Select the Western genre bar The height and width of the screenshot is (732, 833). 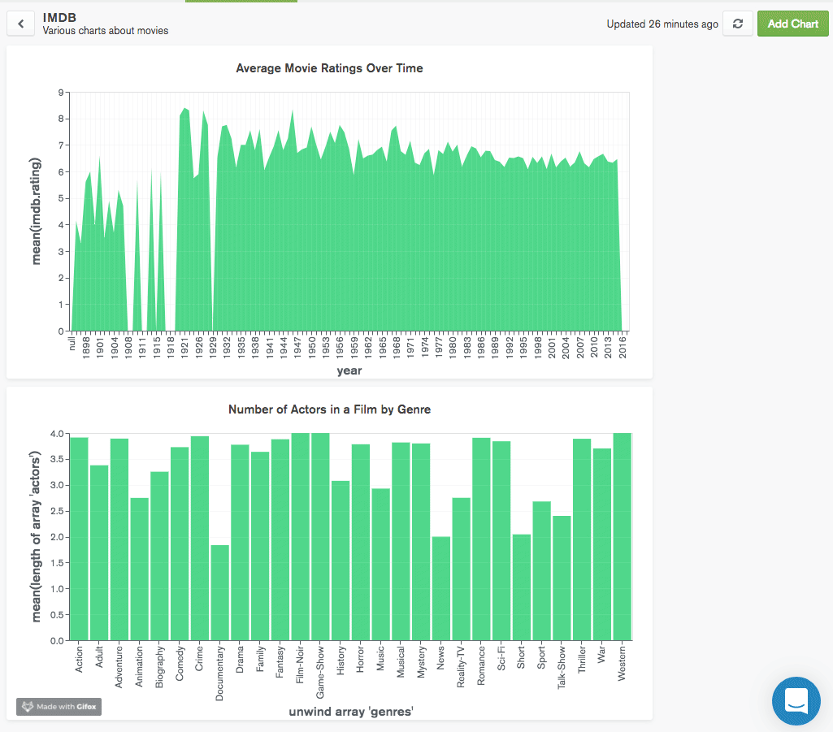pyautogui.click(x=622, y=536)
